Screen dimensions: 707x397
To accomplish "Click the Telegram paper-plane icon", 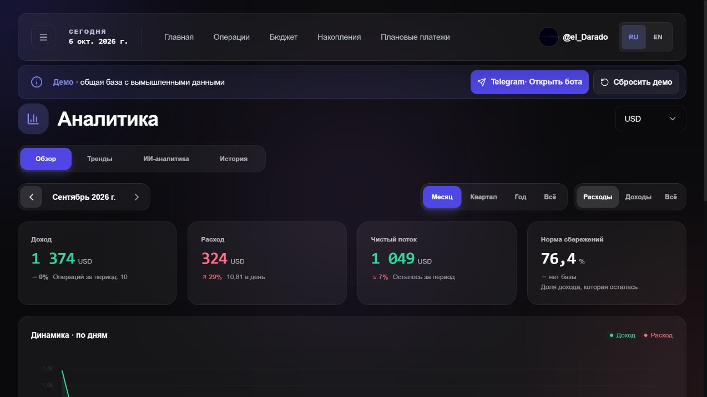I will pyautogui.click(x=482, y=82).
